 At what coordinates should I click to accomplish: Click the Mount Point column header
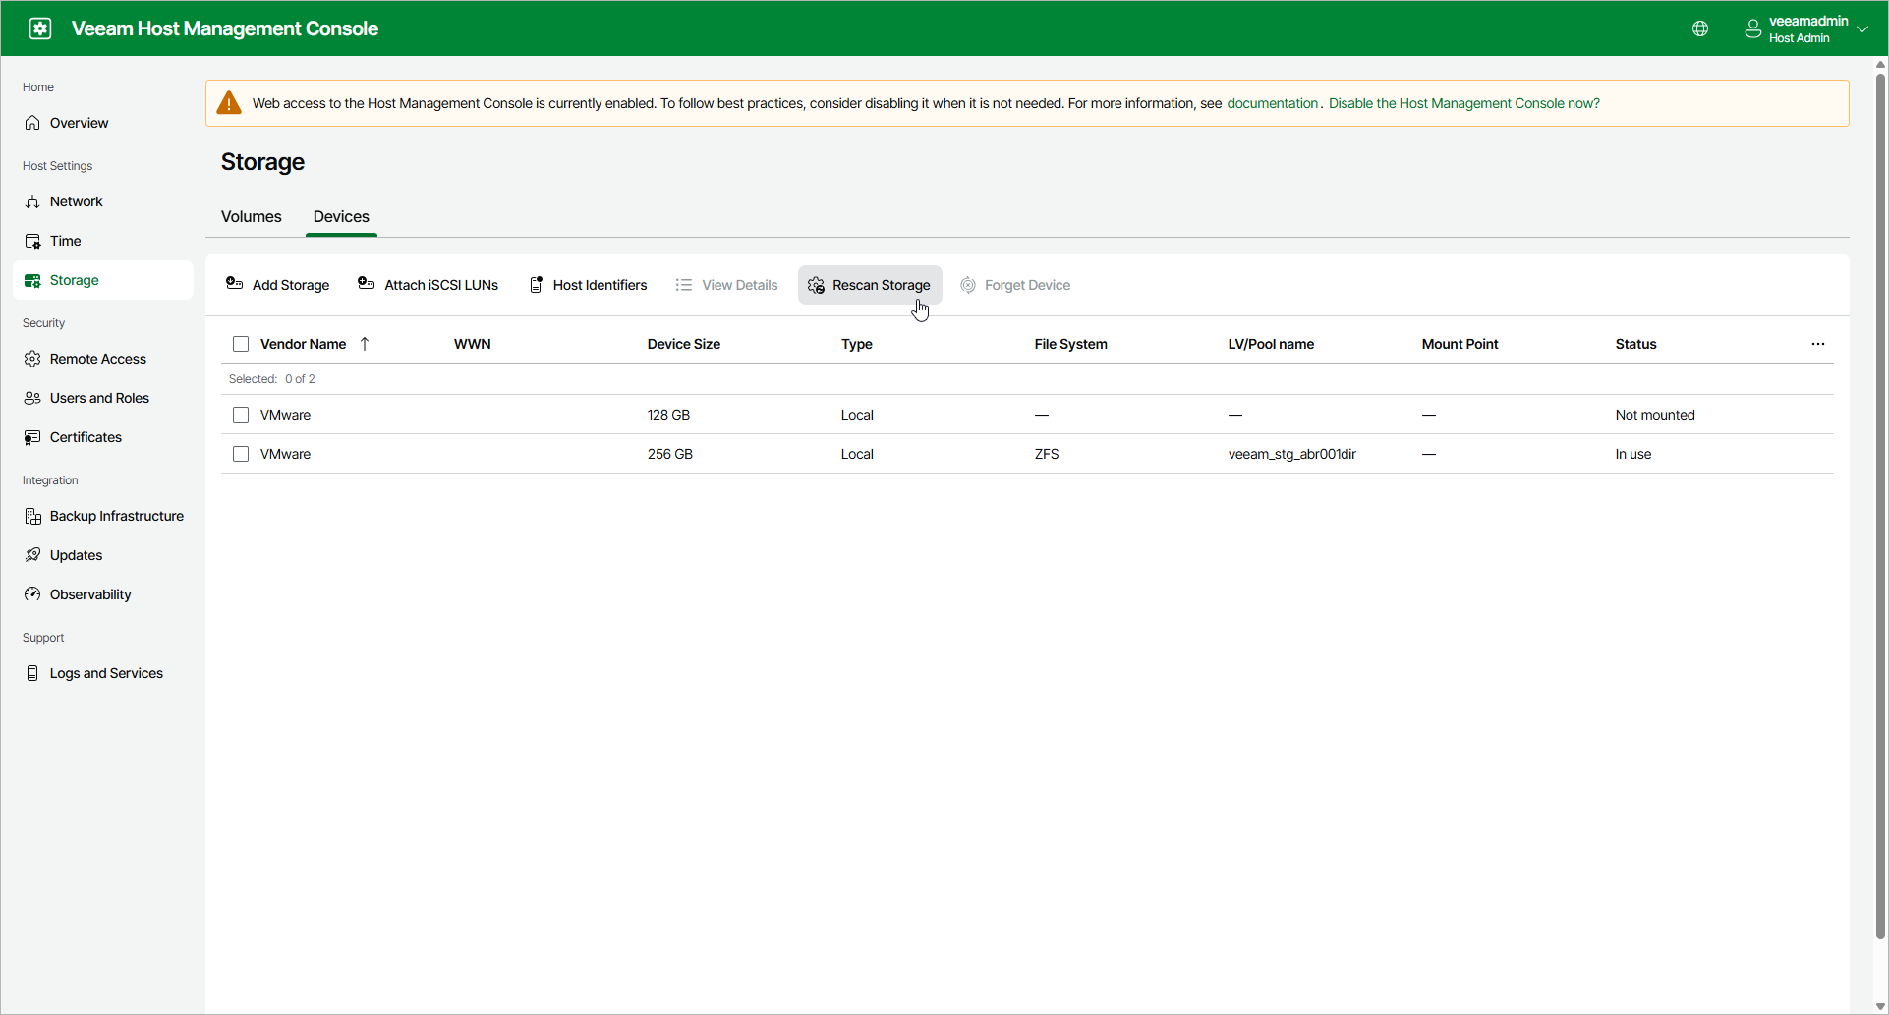[x=1460, y=344]
